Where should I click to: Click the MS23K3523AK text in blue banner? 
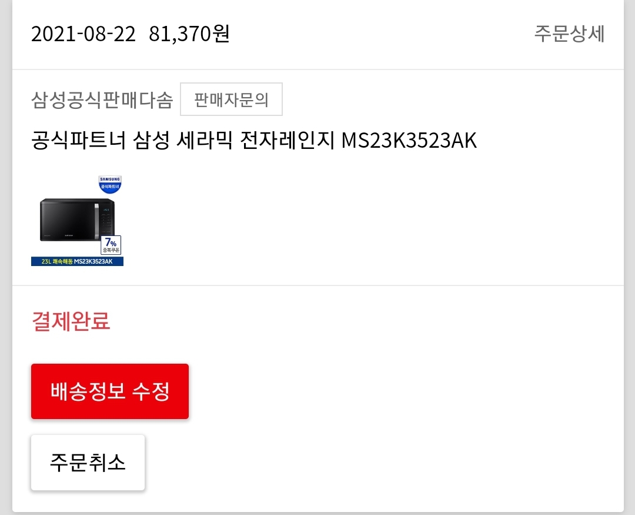click(x=93, y=261)
